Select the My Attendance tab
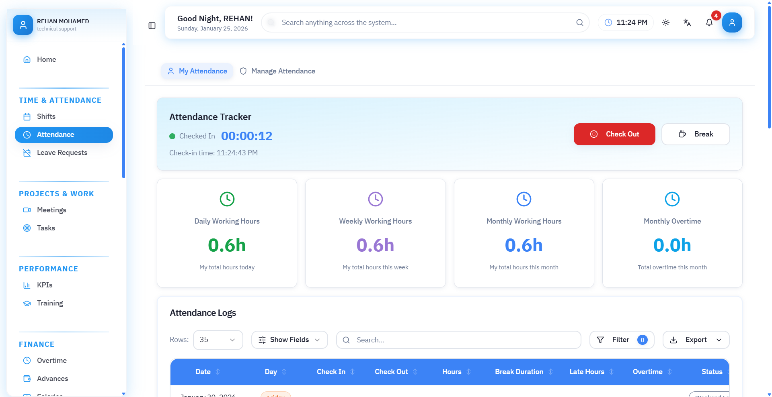Screen dimensions: 772x397 coord(197,71)
